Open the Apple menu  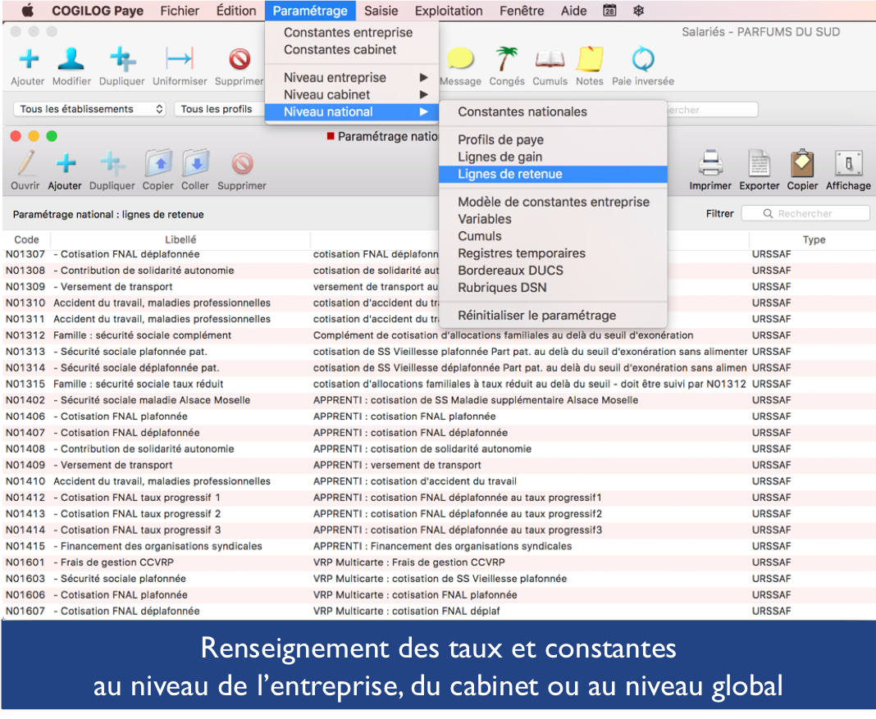(x=27, y=11)
